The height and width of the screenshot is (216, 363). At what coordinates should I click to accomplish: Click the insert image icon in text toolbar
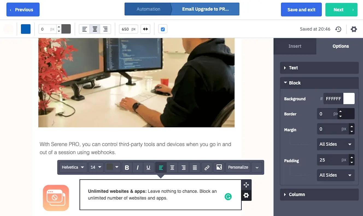(219, 167)
